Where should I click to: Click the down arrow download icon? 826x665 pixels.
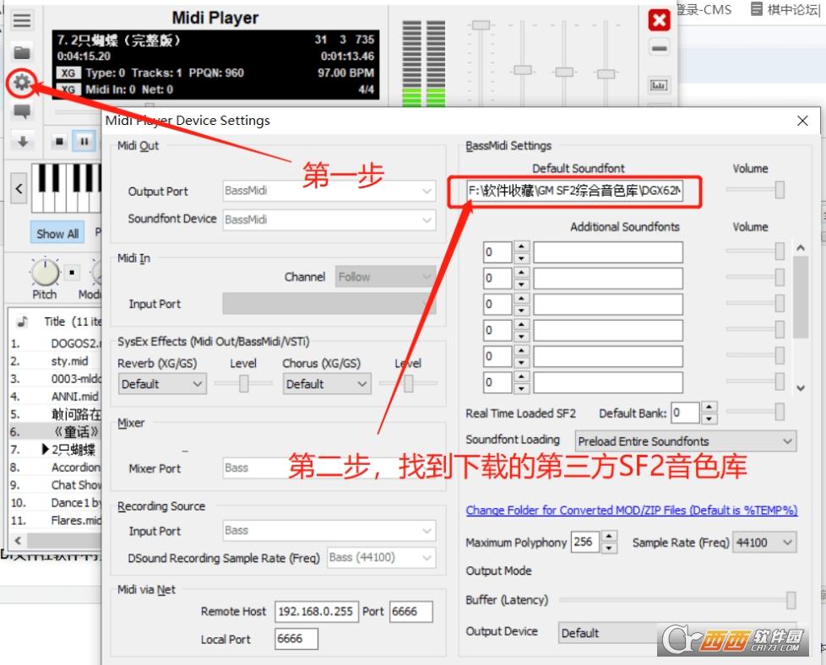click(23, 141)
